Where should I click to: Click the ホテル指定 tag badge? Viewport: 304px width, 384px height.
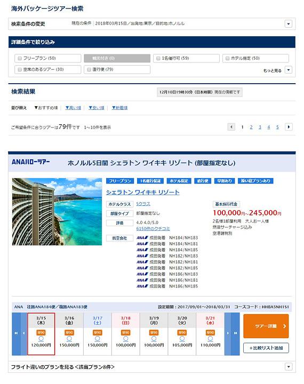click(179, 181)
